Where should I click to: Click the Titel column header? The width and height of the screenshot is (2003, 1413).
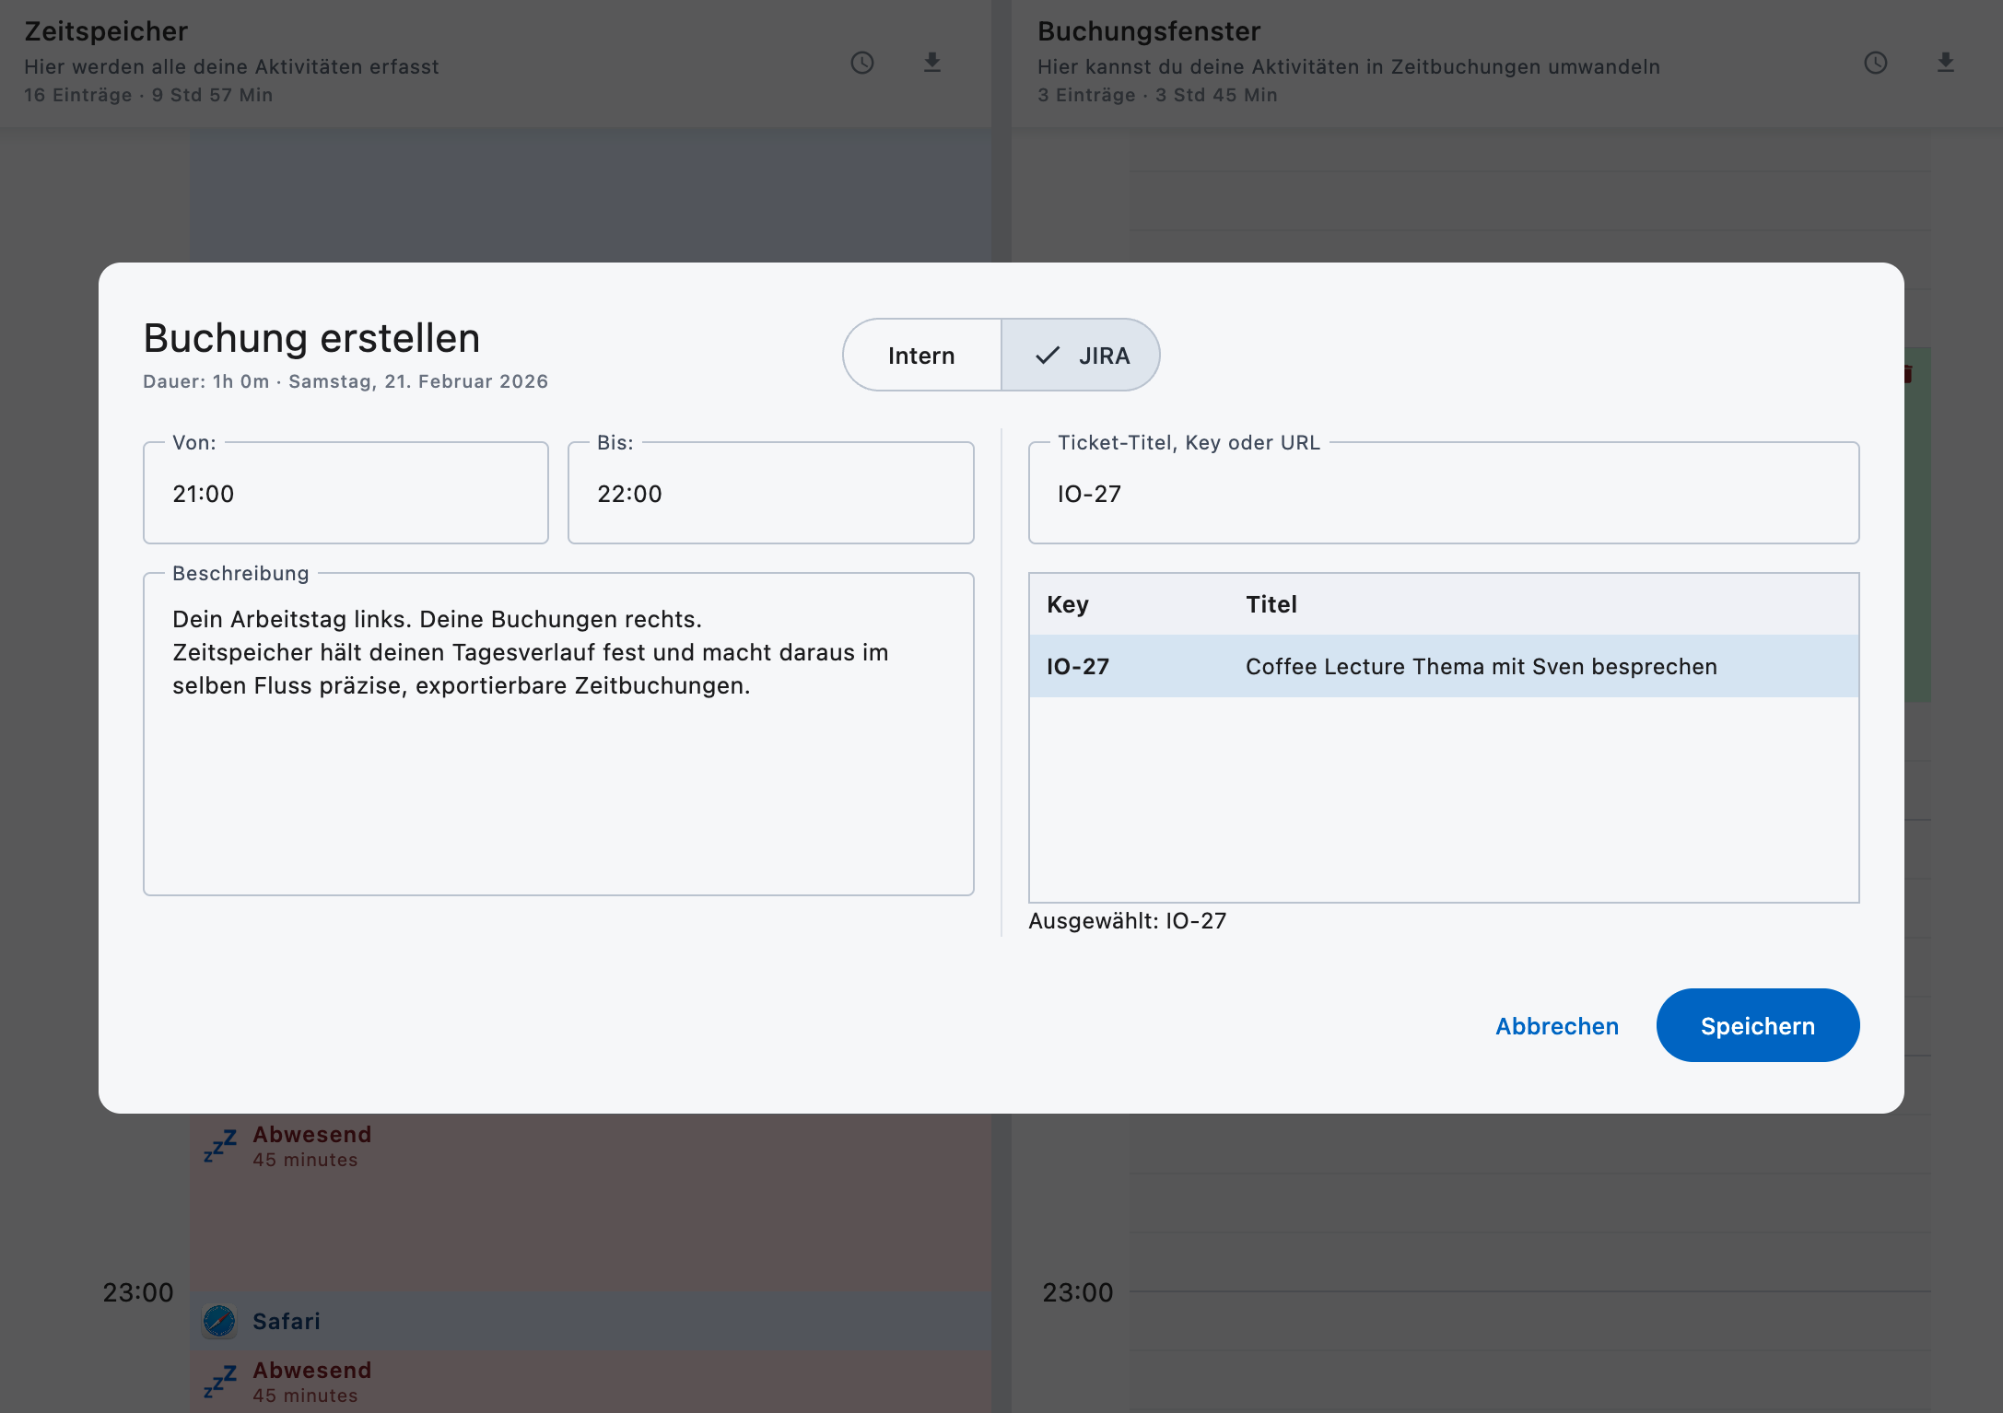[1271, 604]
